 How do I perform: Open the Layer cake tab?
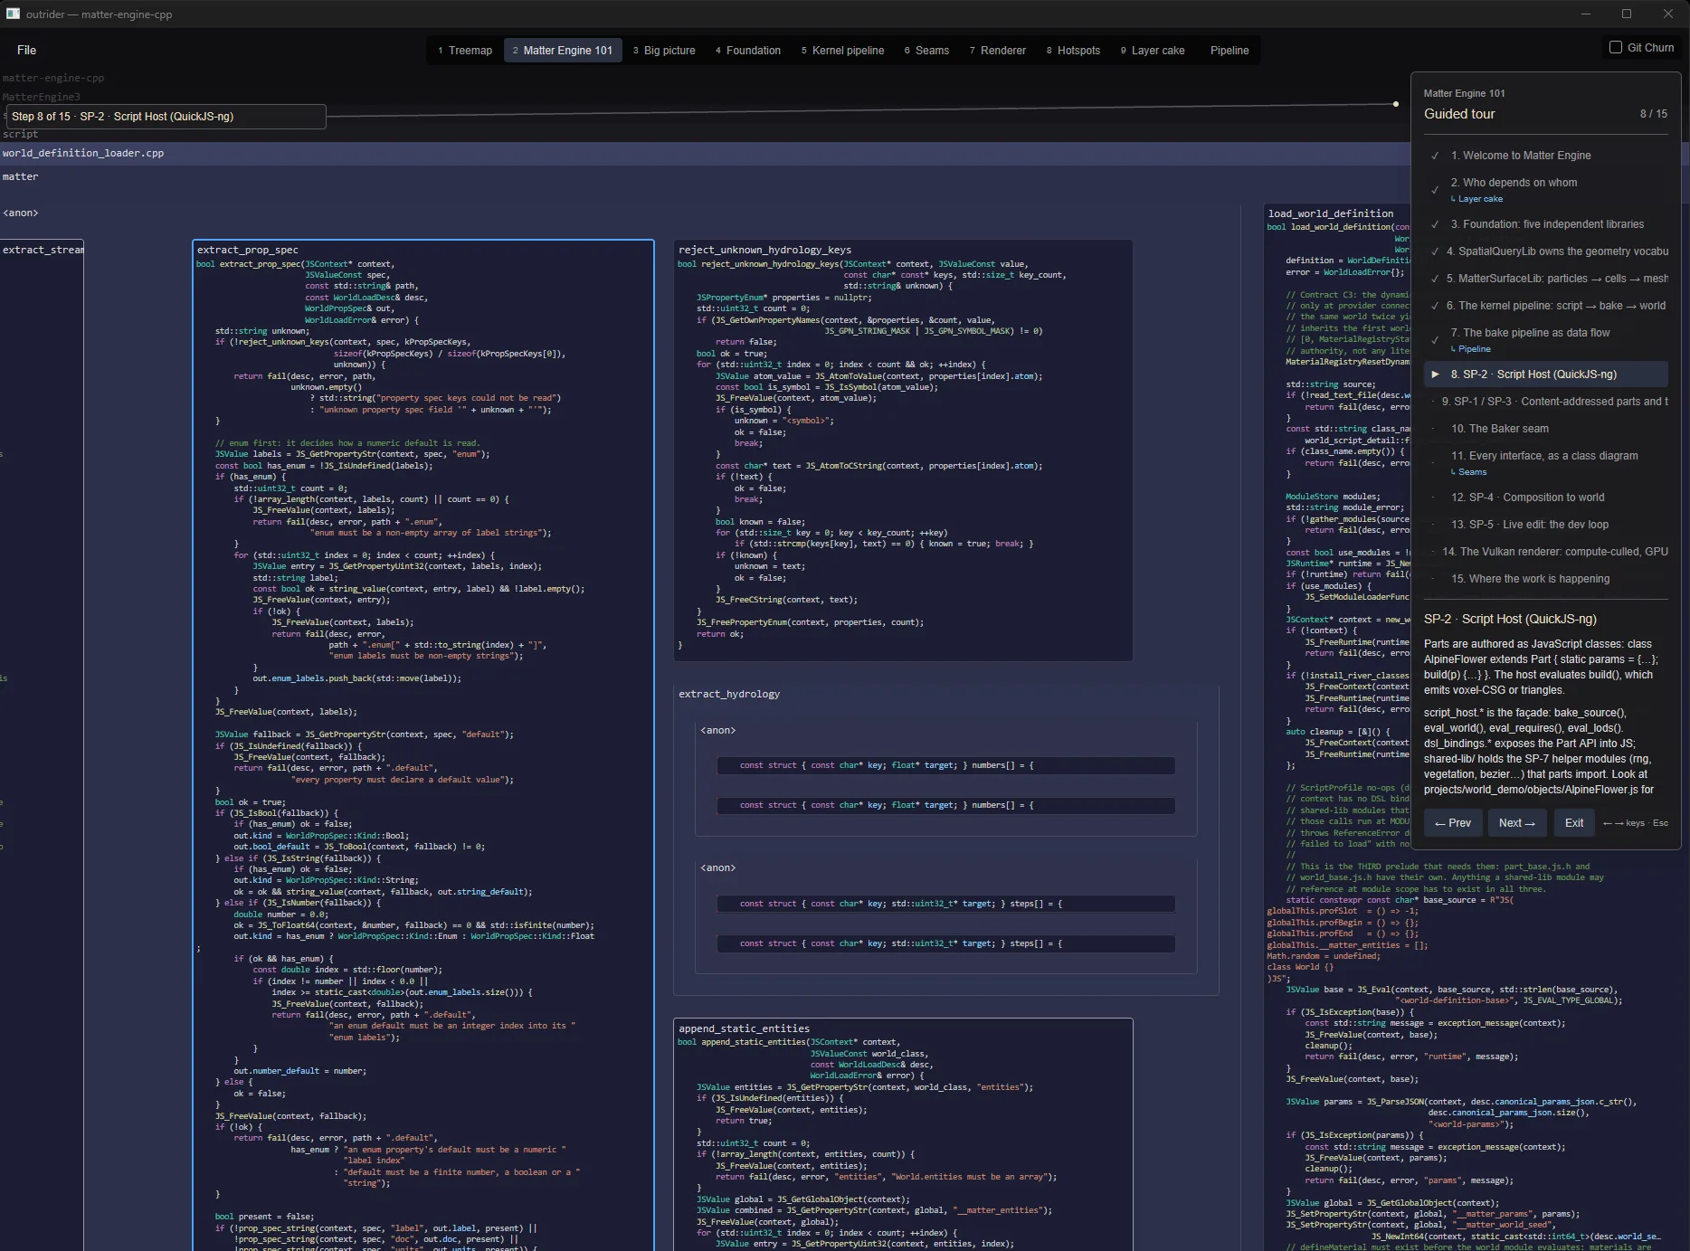coord(1153,51)
